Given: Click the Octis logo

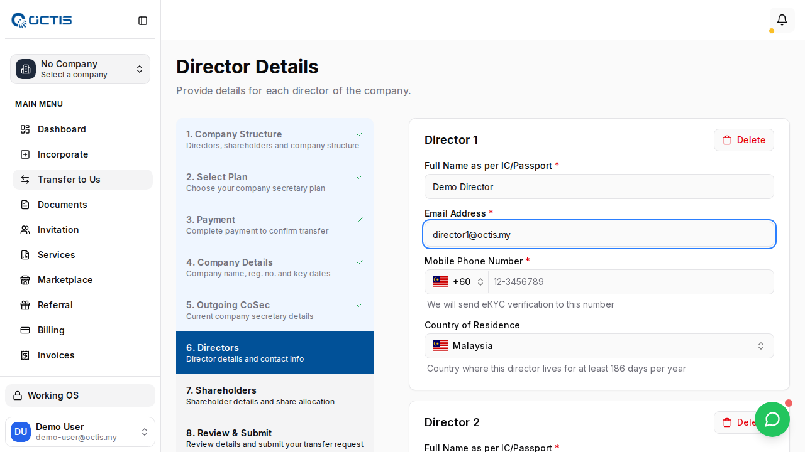Looking at the screenshot, I should coord(42,21).
